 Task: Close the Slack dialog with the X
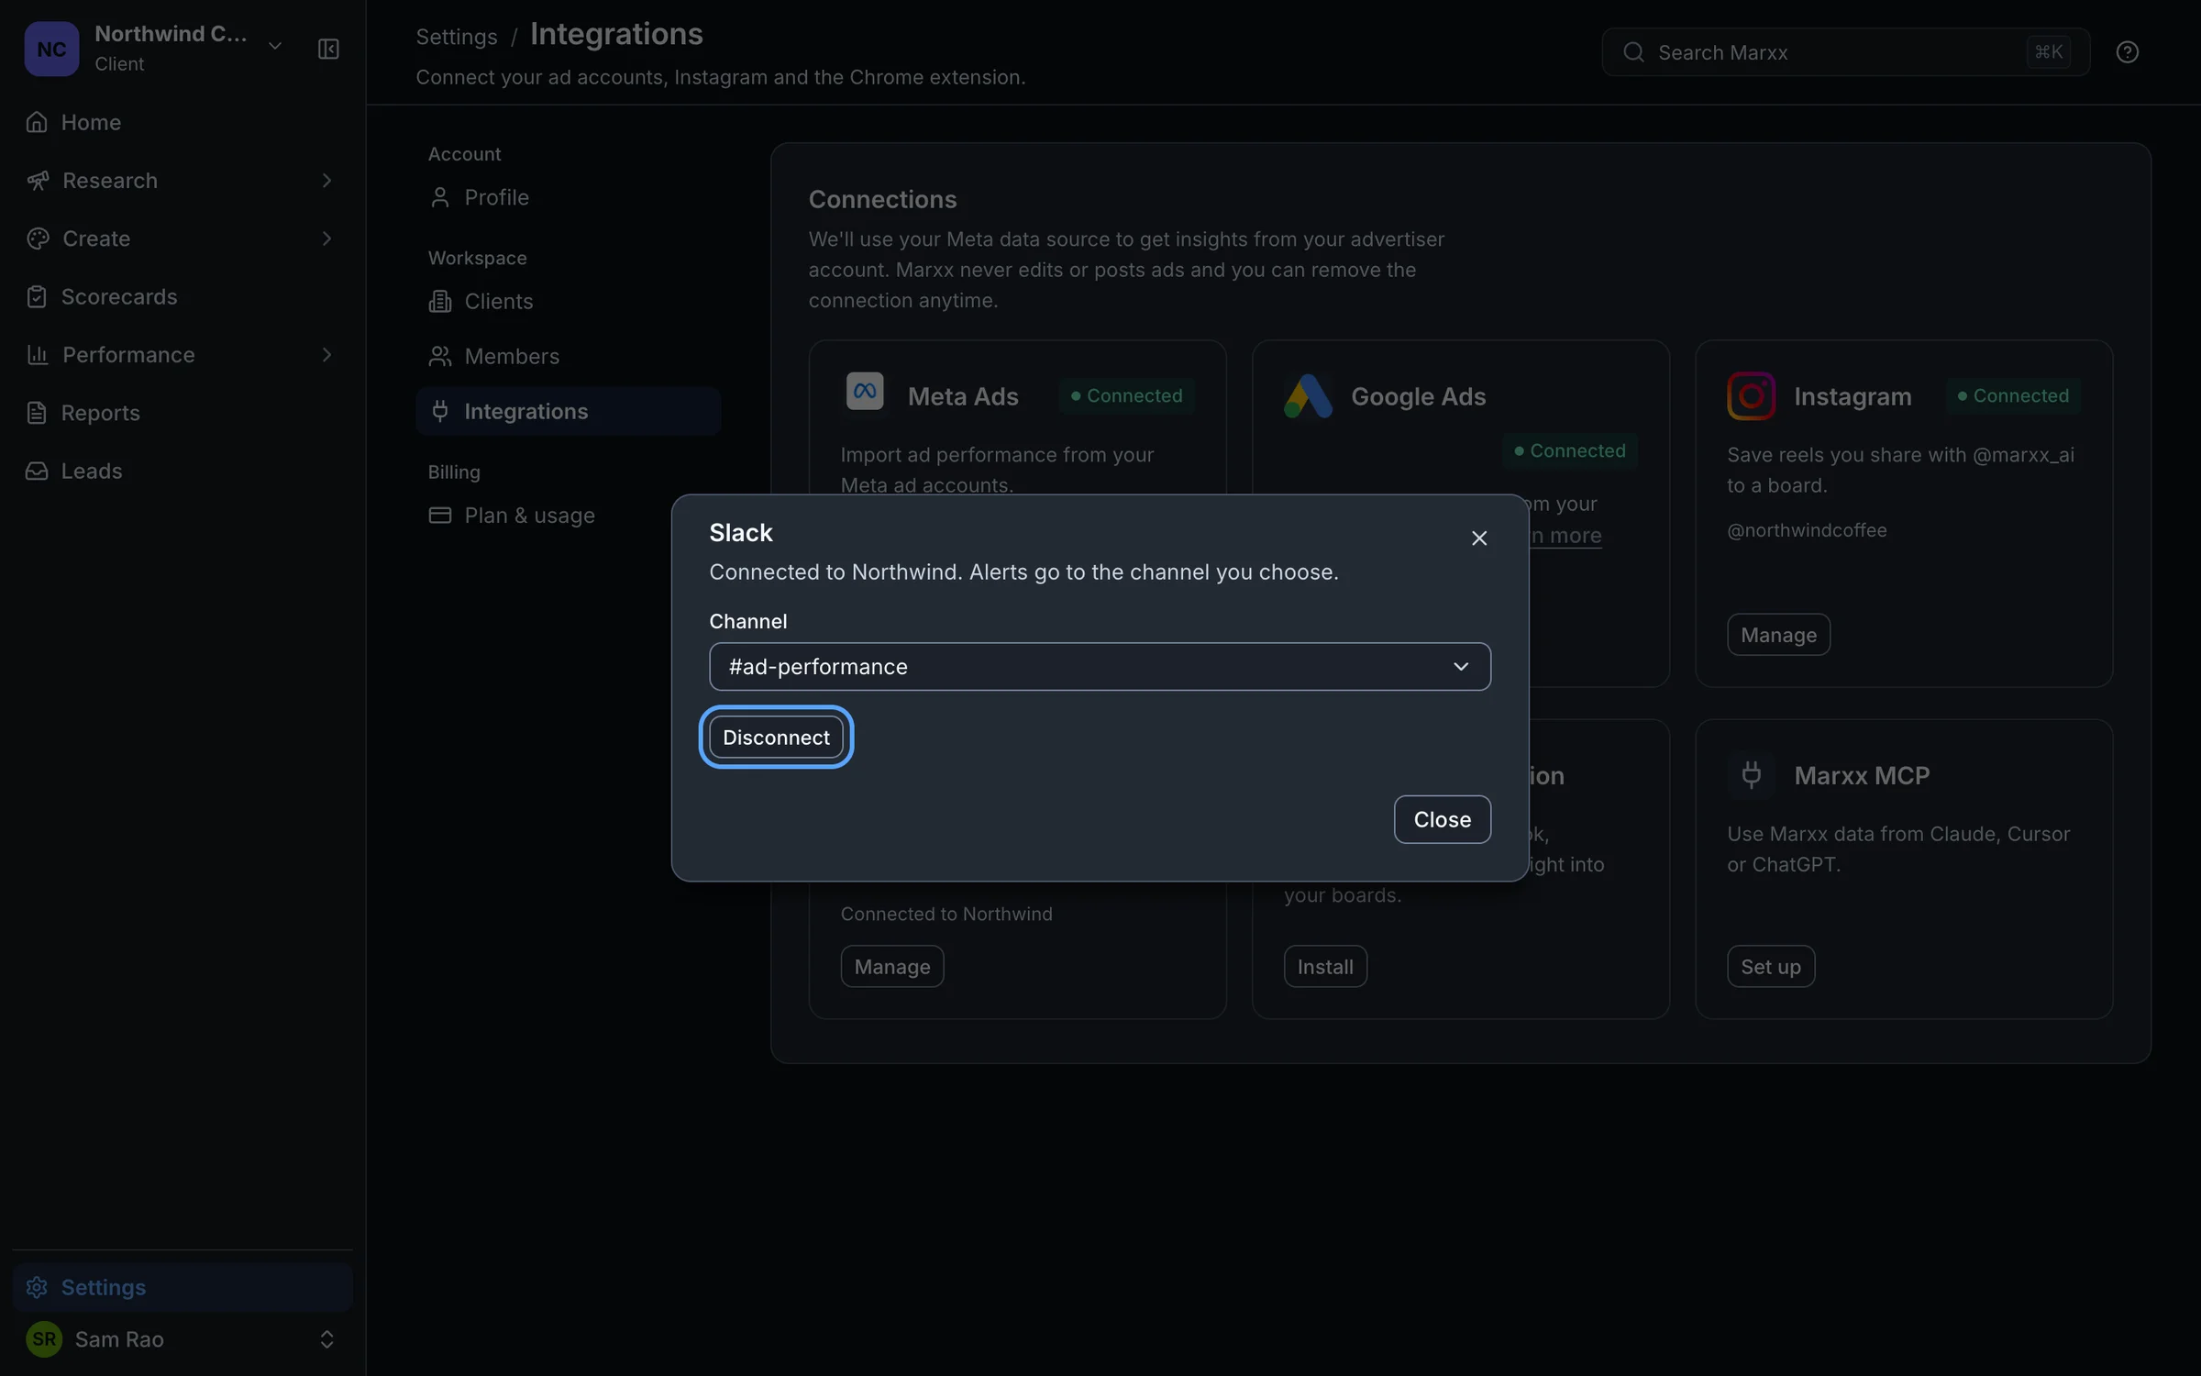click(x=1478, y=538)
